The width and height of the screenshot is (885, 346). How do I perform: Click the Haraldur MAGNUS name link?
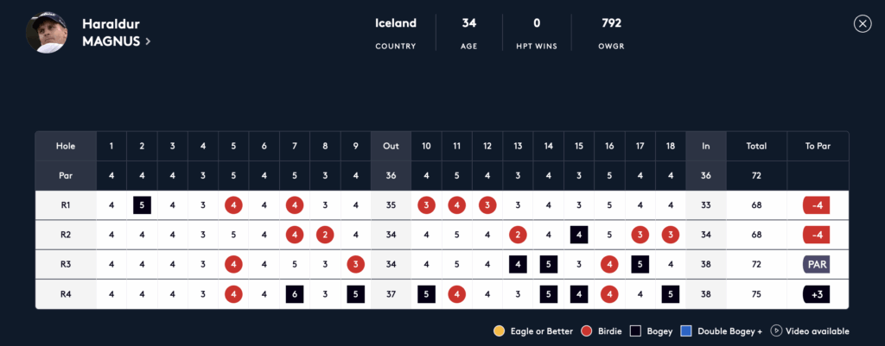[x=112, y=32]
